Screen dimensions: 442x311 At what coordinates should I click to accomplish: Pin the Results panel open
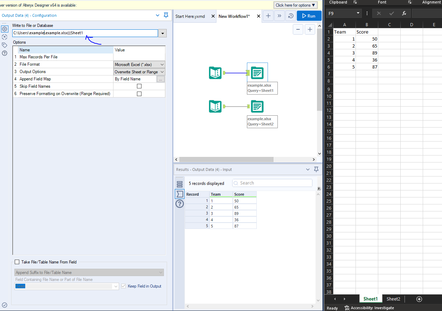pyautogui.click(x=316, y=169)
